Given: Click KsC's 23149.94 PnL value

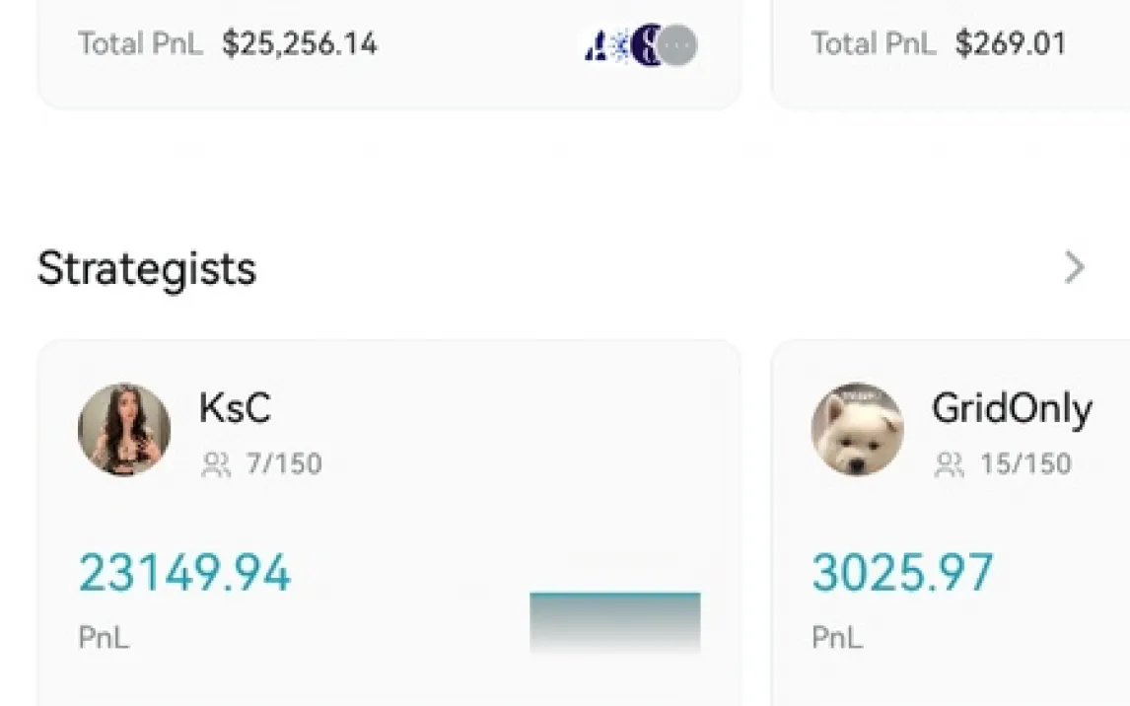Looking at the screenshot, I should [184, 573].
